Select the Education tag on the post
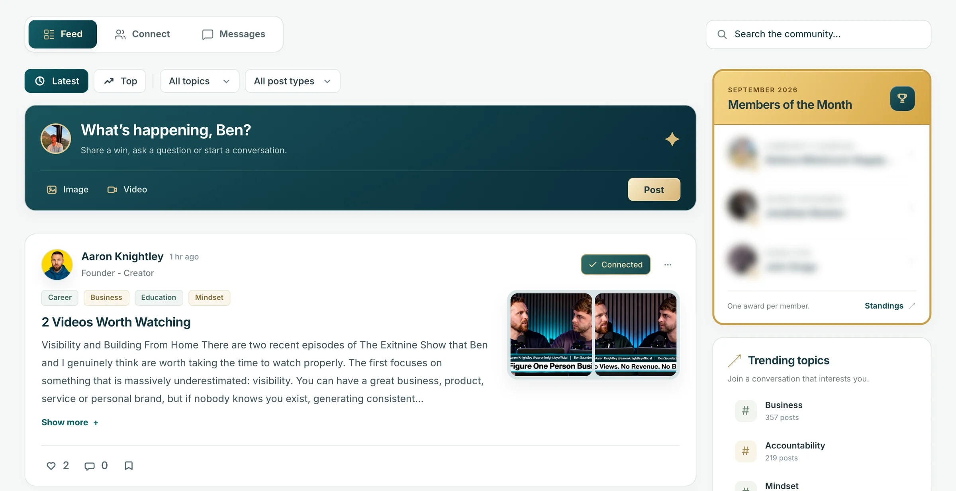956x491 pixels. [x=159, y=297]
